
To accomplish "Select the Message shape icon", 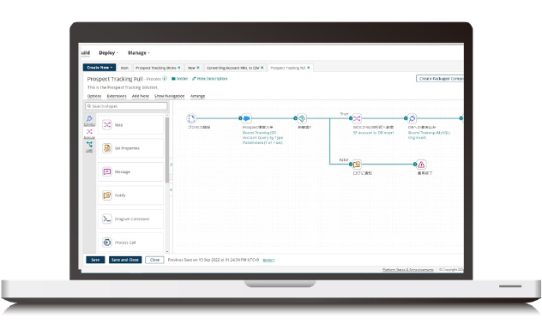I will [107, 171].
